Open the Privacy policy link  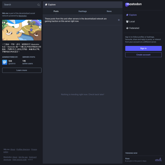click(x=20, y=151)
